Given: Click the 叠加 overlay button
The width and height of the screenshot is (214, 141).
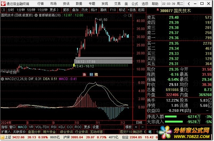Looking at the screenshot, I should pos(75,10).
